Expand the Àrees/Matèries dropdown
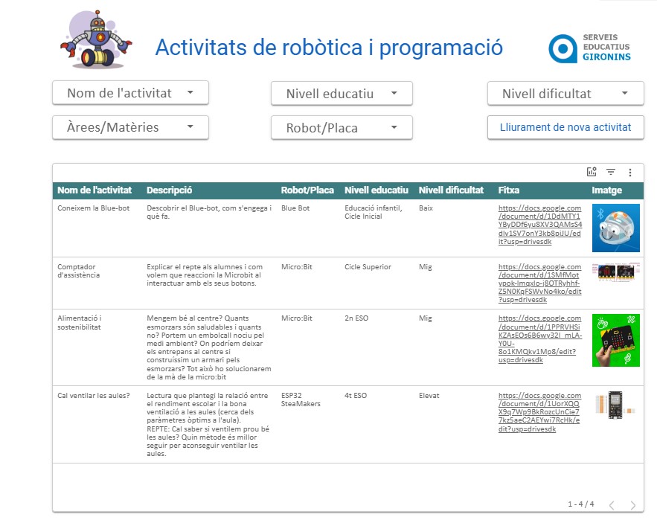 [x=130, y=127]
